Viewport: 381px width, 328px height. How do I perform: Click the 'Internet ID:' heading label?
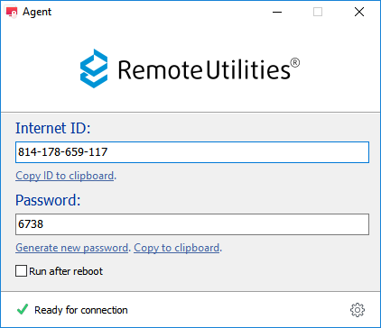pyautogui.click(x=53, y=128)
